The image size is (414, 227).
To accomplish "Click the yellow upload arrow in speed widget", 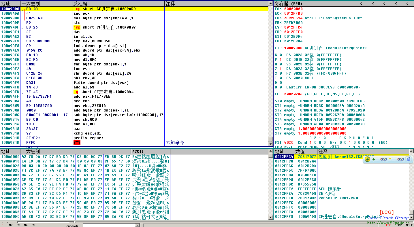I will tap(390, 159).
